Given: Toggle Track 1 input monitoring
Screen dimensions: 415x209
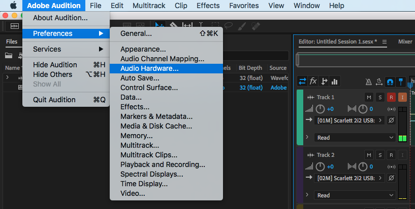Looking at the screenshot, I should [402, 97].
